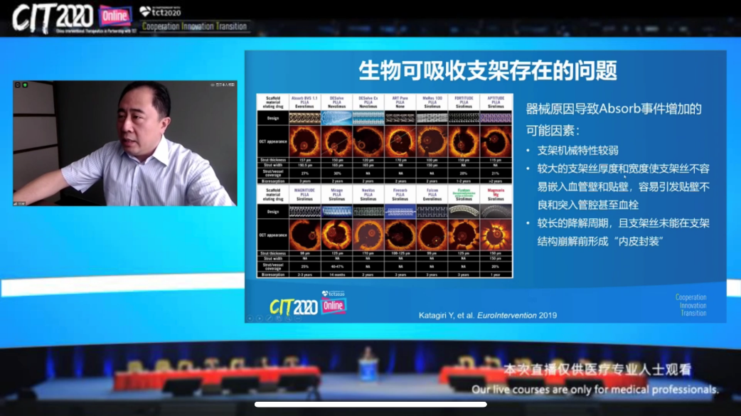Image resolution: width=741 pixels, height=416 pixels.
Task: Click the meeting info icon on speaker video
Action: [18, 85]
